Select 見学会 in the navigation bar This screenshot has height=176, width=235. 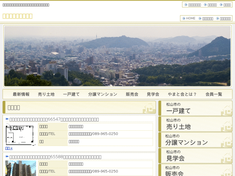153,94
